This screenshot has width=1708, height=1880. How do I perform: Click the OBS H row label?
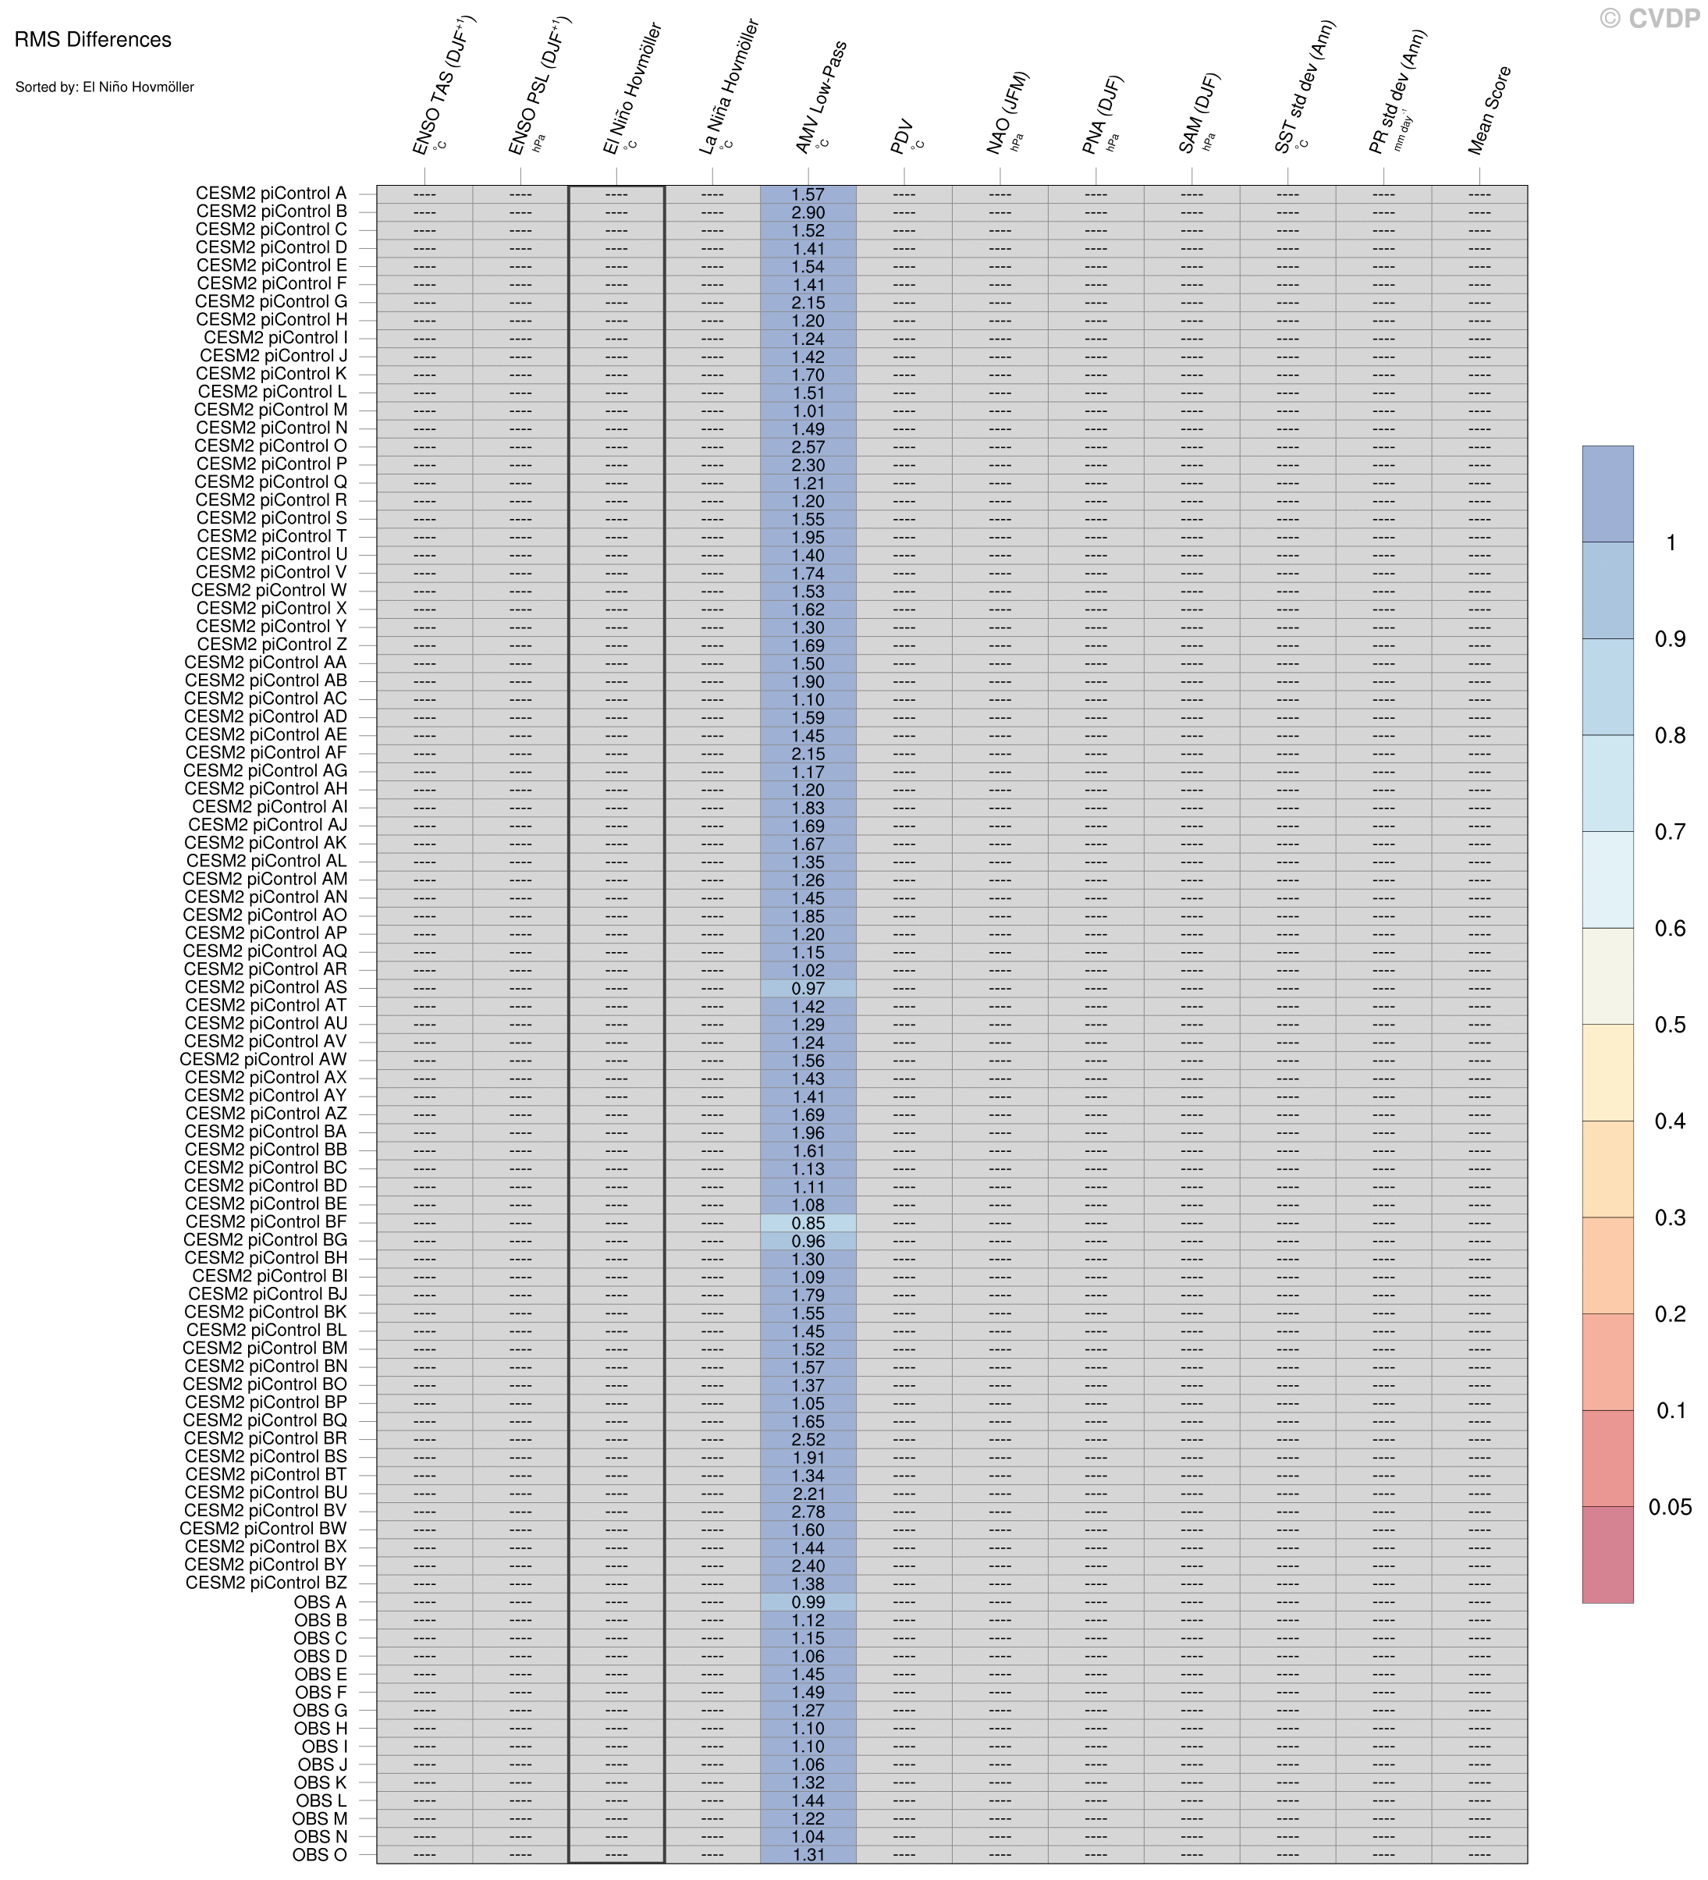coord(321,1728)
